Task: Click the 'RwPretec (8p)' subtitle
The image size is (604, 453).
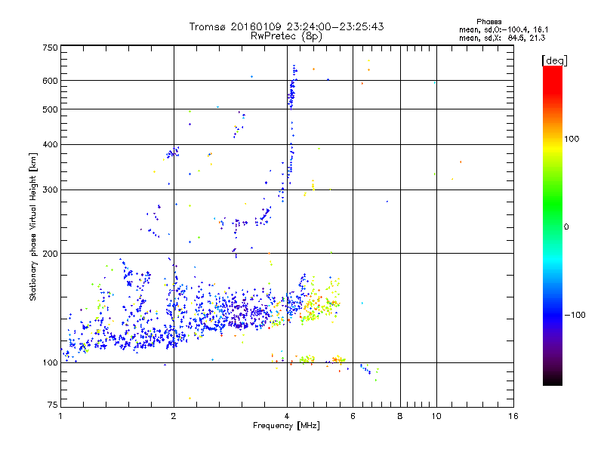Action: pyautogui.click(x=286, y=36)
